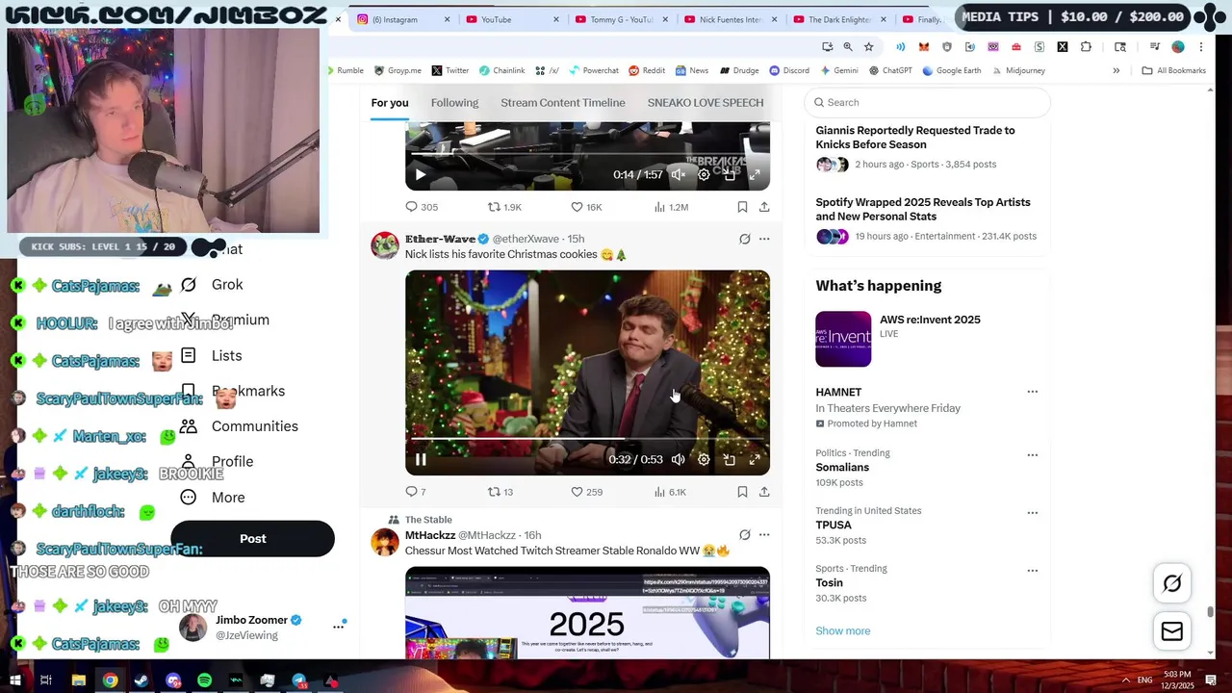Open picture-in-picture on the cookies video
The image size is (1232, 693).
pyautogui.click(x=730, y=460)
